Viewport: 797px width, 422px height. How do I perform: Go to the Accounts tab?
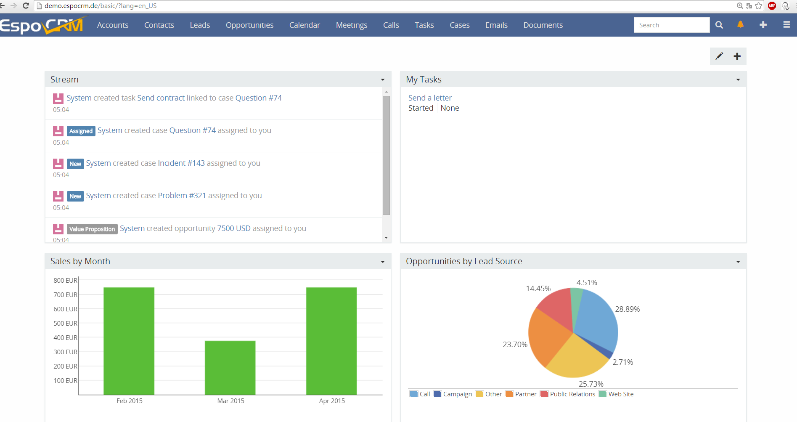point(113,25)
